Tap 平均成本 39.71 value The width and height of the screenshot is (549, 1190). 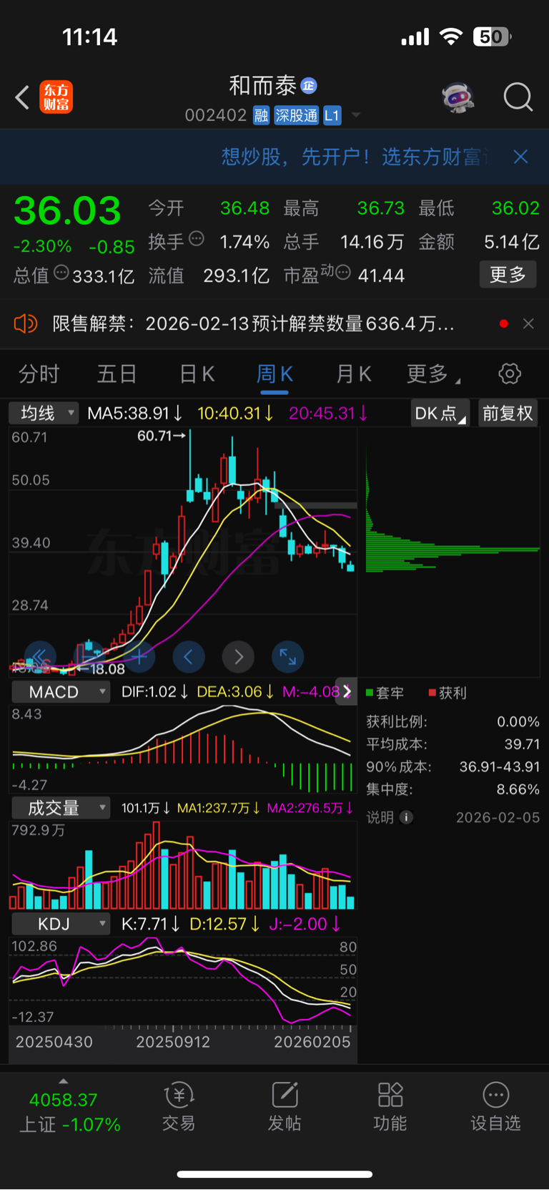[522, 744]
